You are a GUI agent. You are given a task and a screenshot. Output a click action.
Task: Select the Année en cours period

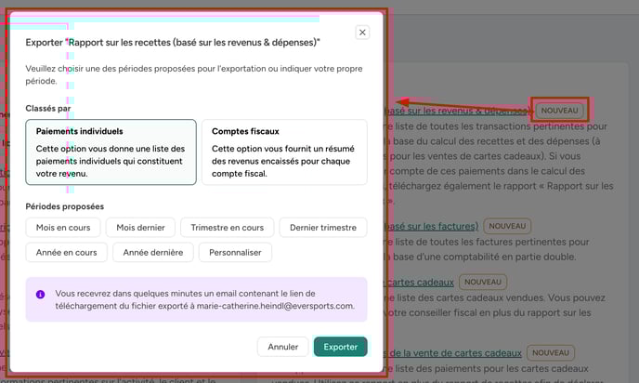(67, 253)
